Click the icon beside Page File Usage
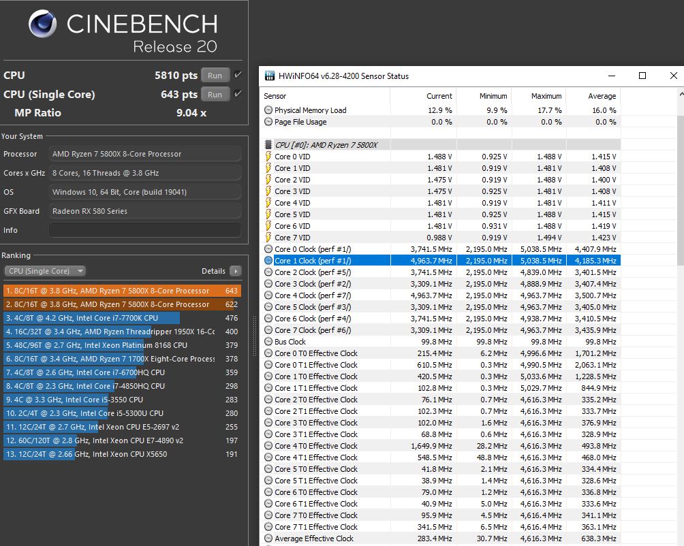Screen dimensions: 684x546 [268, 122]
